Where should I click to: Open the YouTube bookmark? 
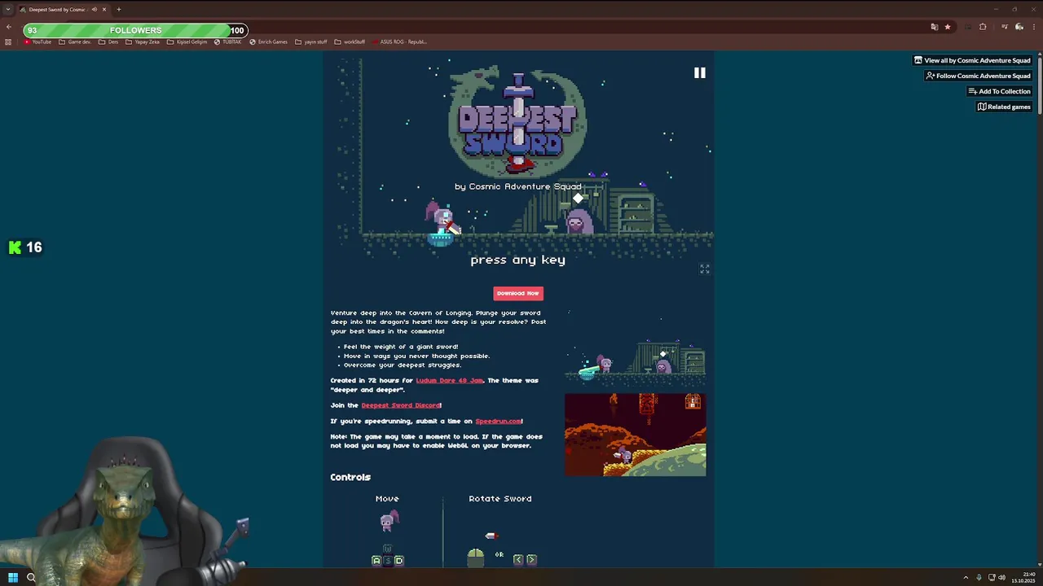[x=37, y=42]
